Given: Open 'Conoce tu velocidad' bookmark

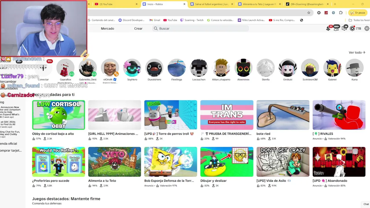Looking at the screenshot, I should (220, 20).
